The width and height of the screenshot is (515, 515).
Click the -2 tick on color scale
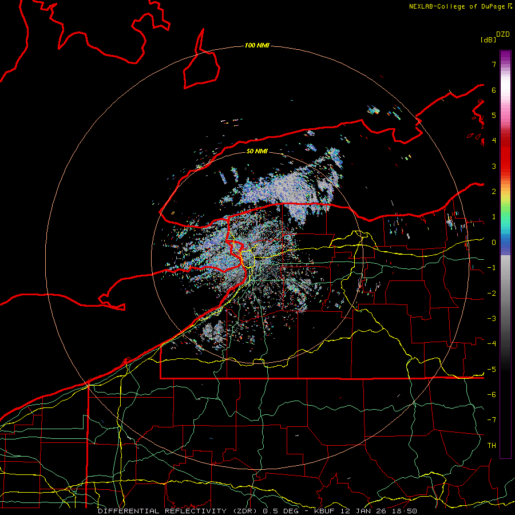tap(492, 293)
